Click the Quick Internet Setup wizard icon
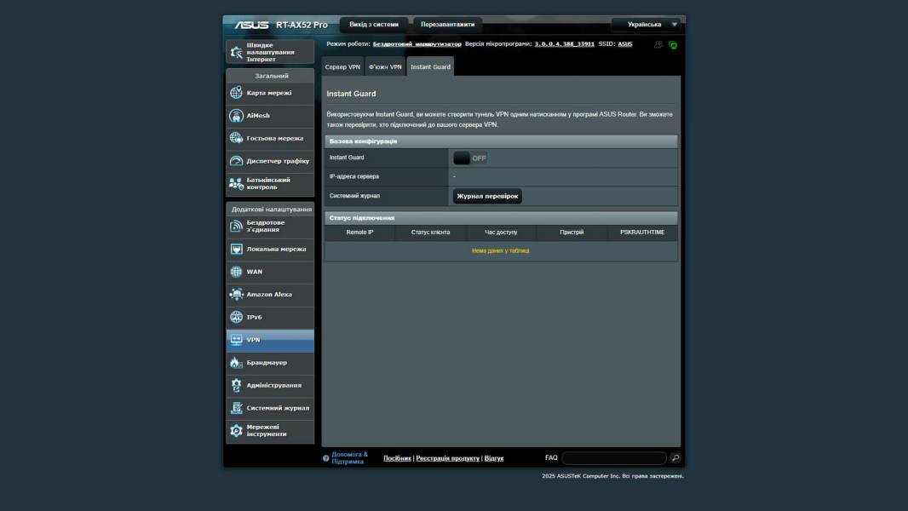908x511 pixels. pos(237,52)
